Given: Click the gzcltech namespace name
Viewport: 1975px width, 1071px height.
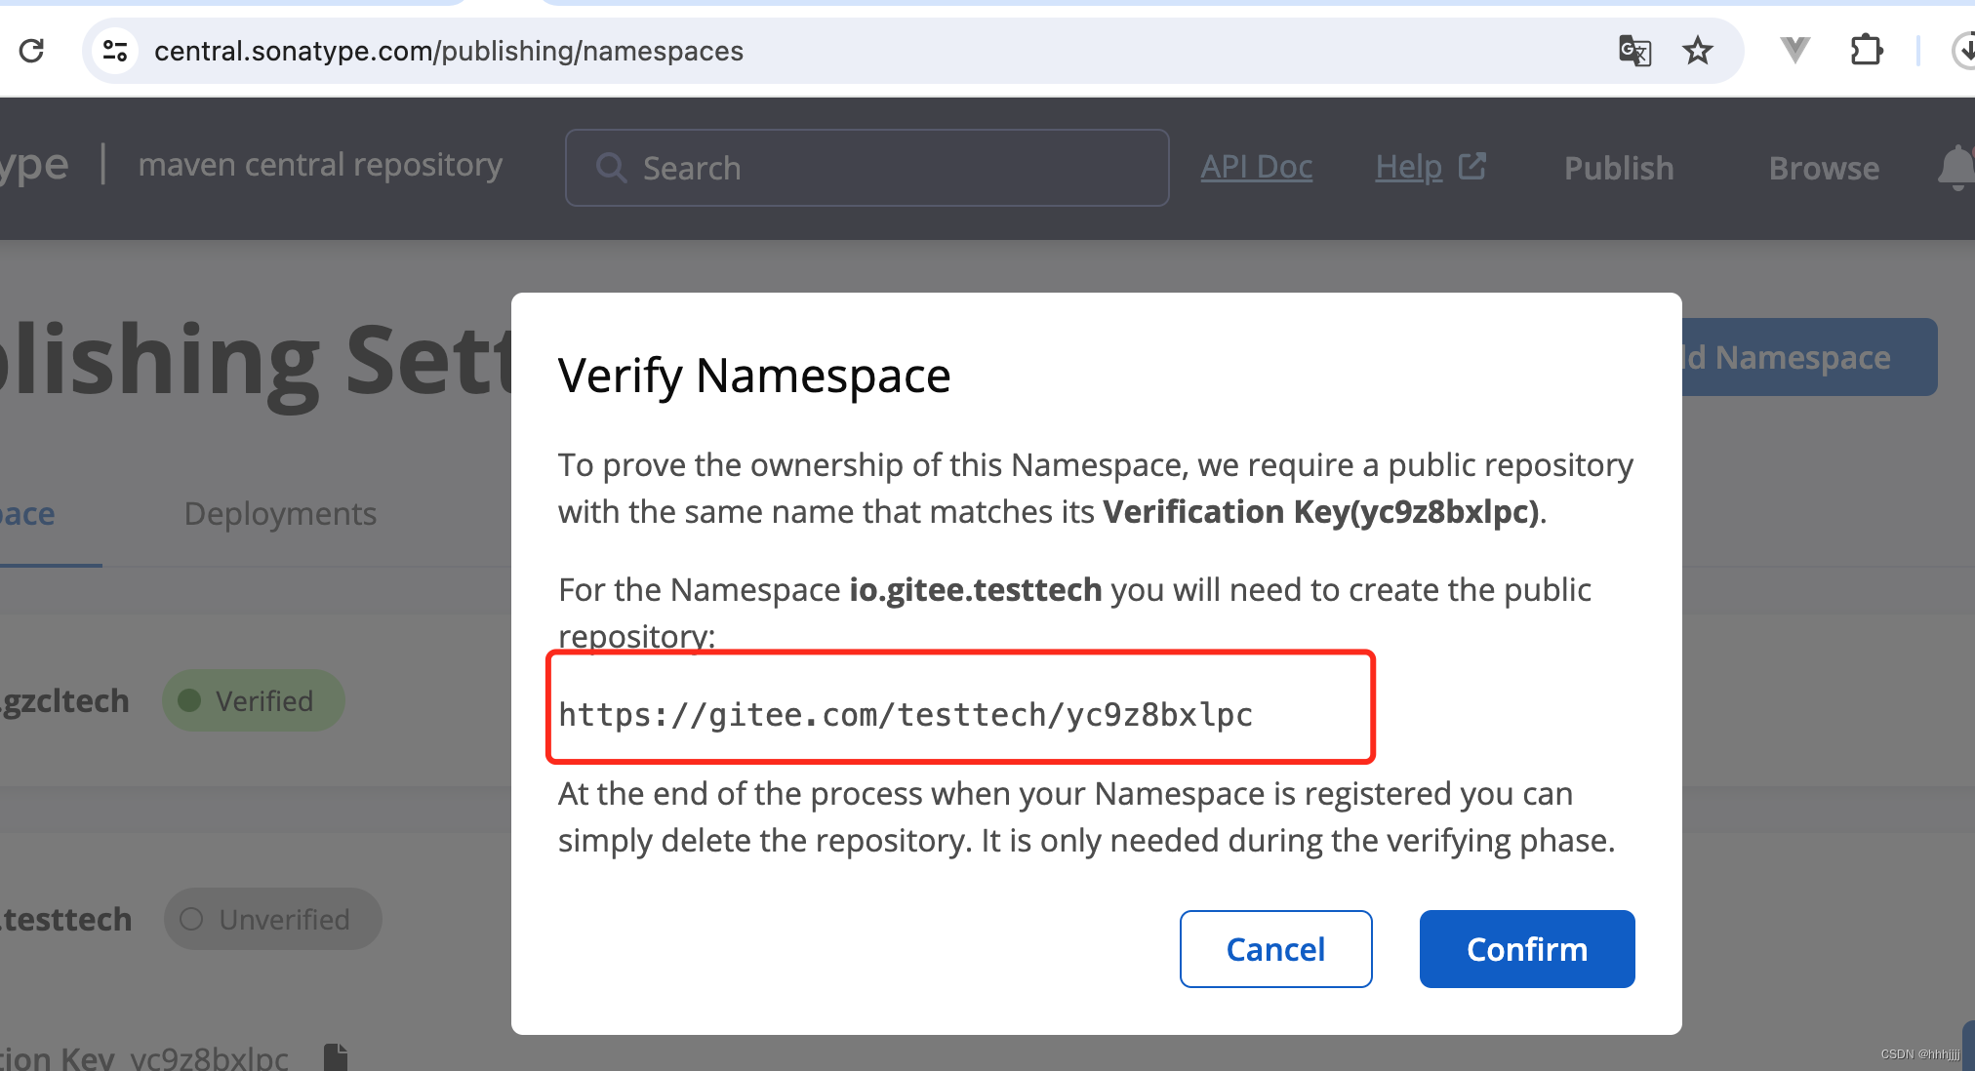Looking at the screenshot, I should click(64, 700).
